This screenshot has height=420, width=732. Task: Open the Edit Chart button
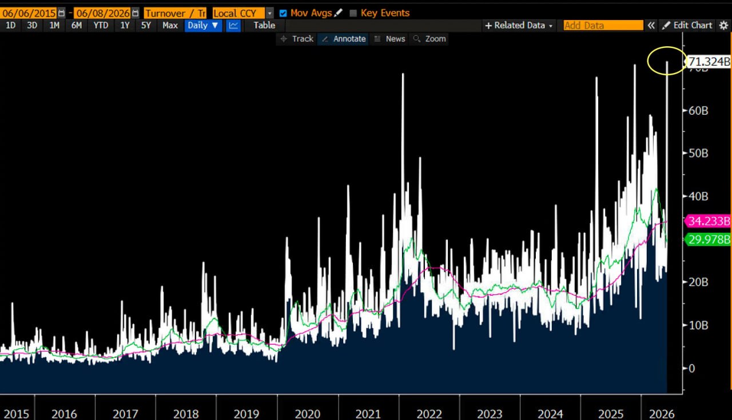point(687,25)
